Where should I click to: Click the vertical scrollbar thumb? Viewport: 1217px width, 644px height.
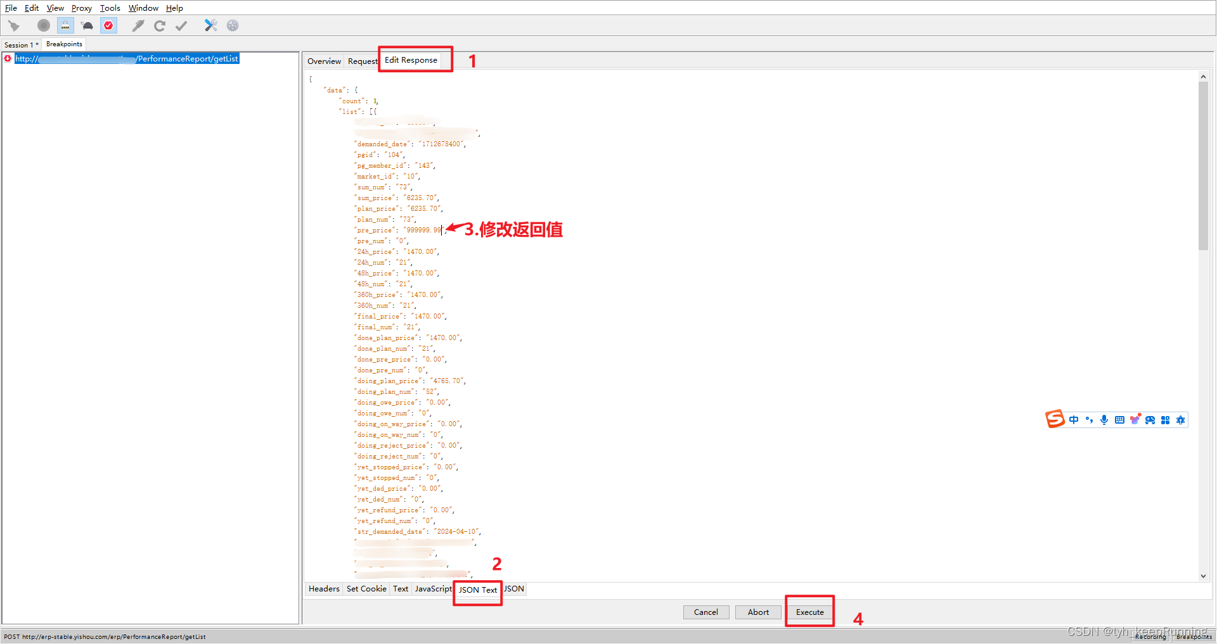(x=1203, y=166)
